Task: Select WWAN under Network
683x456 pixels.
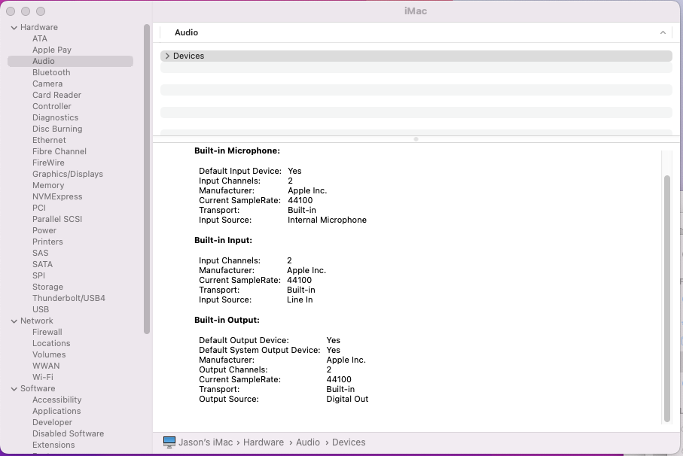Action: [46, 366]
